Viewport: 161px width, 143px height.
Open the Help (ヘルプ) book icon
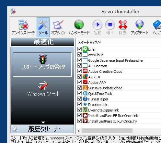tap(157, 25)
